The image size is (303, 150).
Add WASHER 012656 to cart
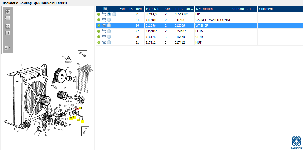point(104,25)
